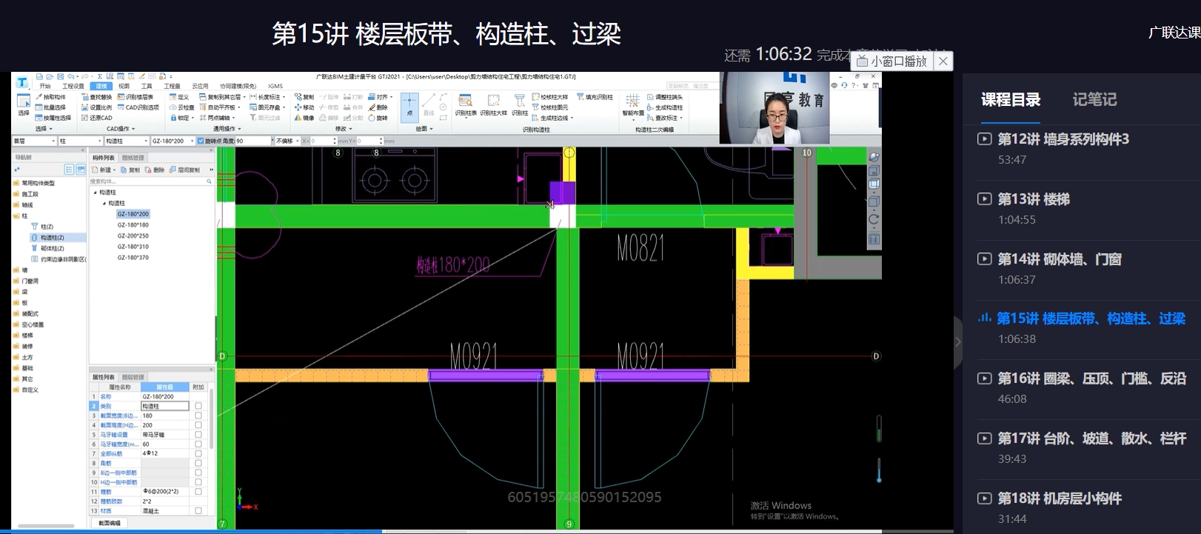
Task: Click the 填充识别柱 fill recognize column tool
Action: pyautogui.click(x=595, y=97)
